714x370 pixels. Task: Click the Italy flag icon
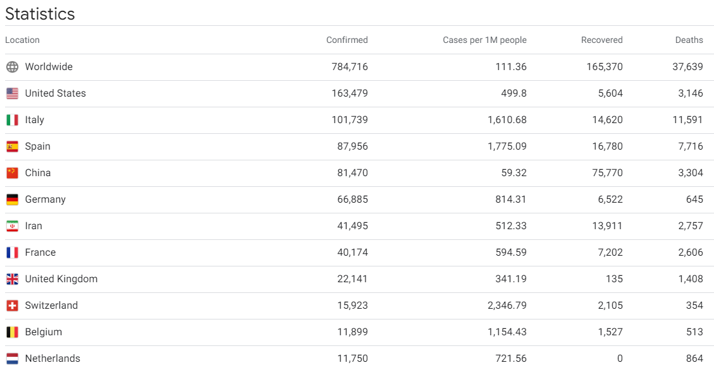(x=12, y=120)
